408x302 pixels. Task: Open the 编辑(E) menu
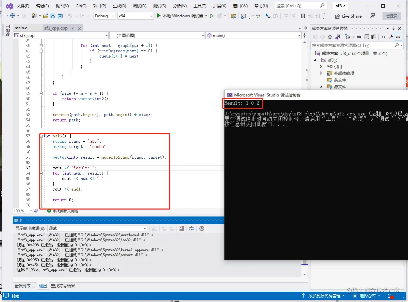coord(42,6)
